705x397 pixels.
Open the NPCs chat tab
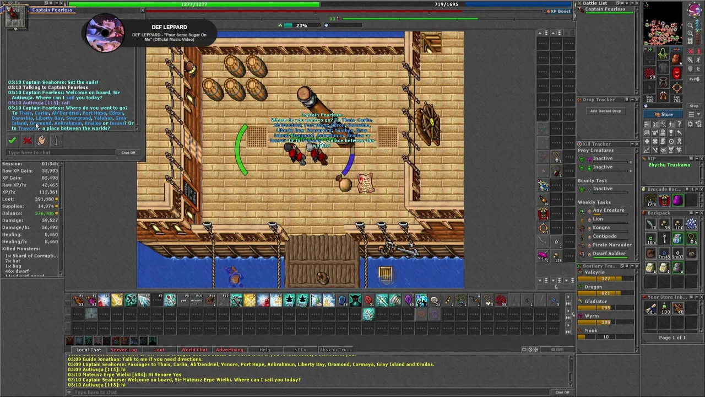pos(300,350)
